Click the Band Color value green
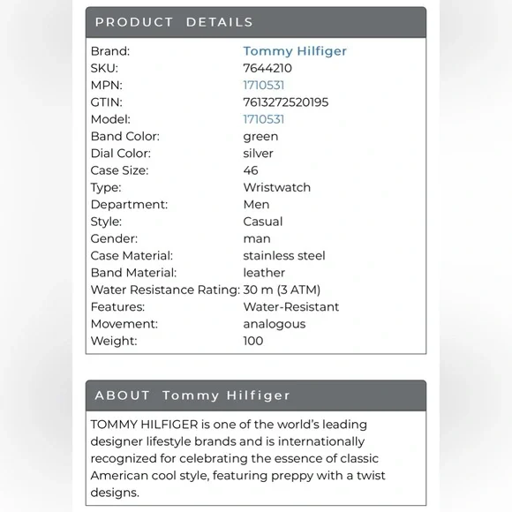Image resolution: width=512 pixels, height=512 pixels. point(260,137)
